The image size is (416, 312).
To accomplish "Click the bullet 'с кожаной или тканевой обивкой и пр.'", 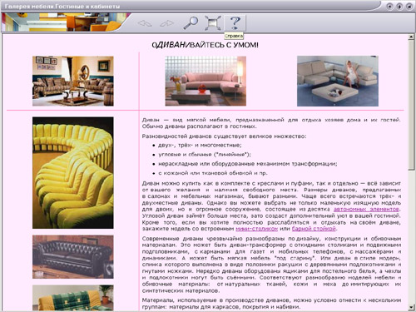I will 213,173.
